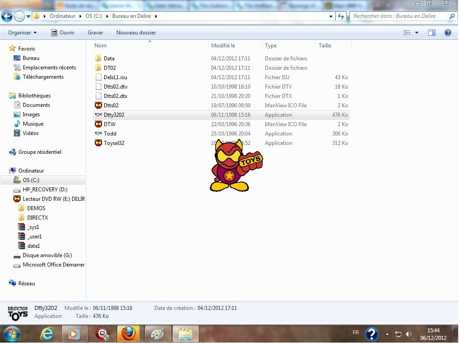This screenshot has width=460, height=343.
Task: Select the Dtts02 IrfanView ICO file icon
Action: 98,106
